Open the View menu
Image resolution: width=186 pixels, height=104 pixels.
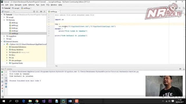pos(12,5)
